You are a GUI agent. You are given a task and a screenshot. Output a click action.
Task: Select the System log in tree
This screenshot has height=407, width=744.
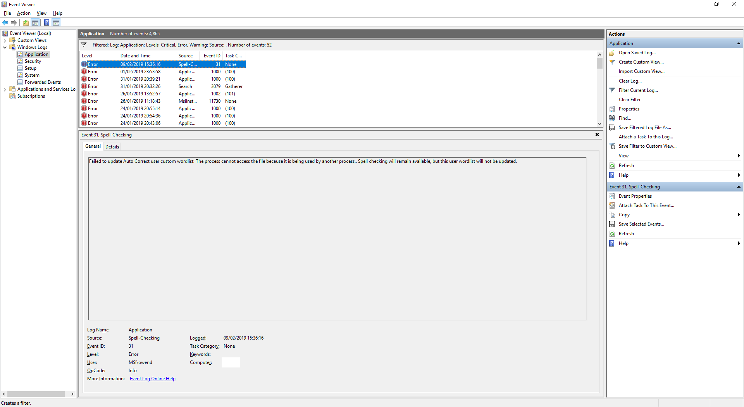pyautogui.click(x=32, y=75)
